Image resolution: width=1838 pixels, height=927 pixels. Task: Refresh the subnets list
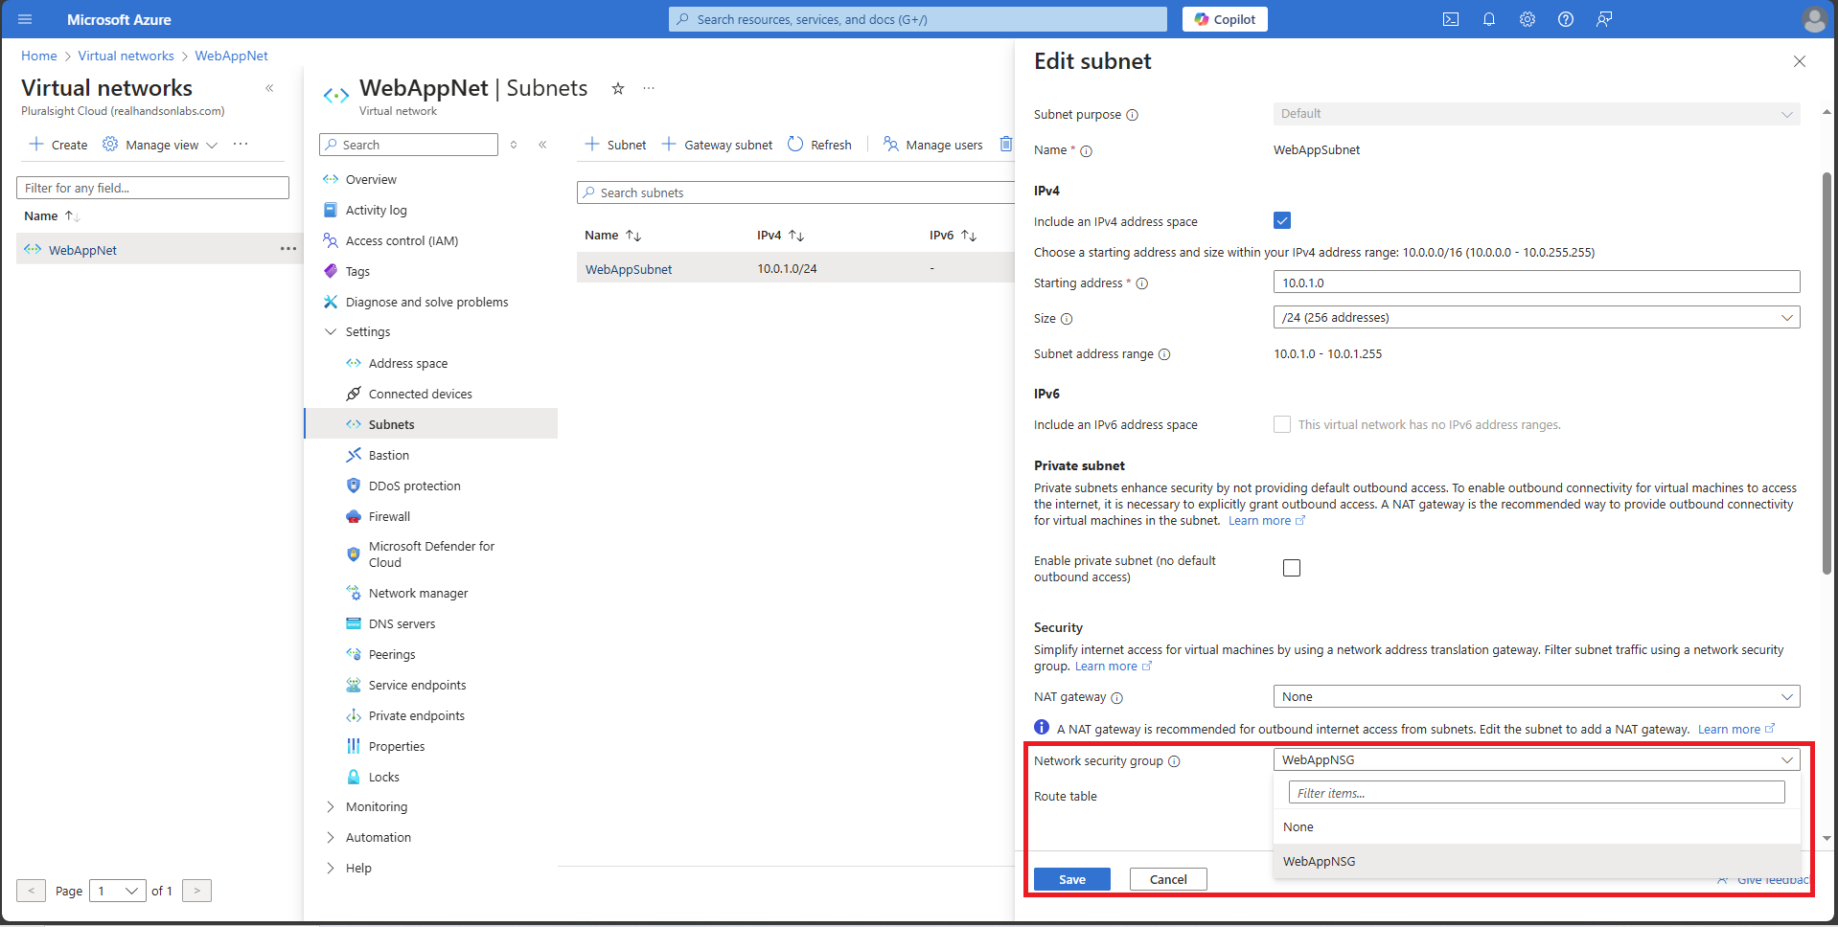pos(819,145)
